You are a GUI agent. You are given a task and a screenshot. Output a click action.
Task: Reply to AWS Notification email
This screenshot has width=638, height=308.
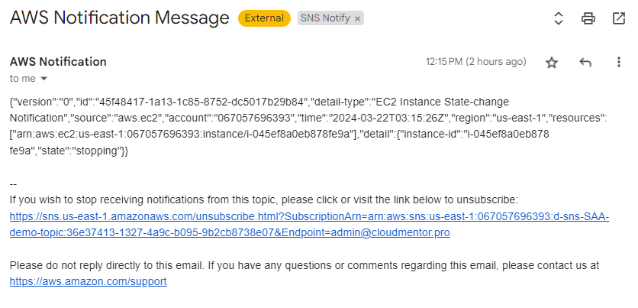585,63
